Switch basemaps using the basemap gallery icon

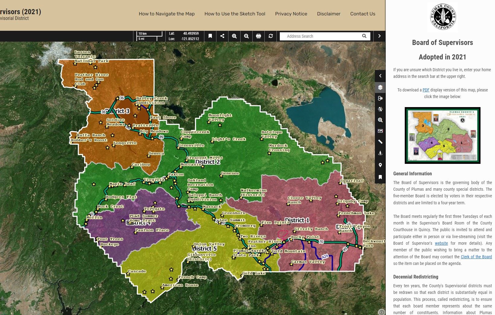(x=380, y=109)
